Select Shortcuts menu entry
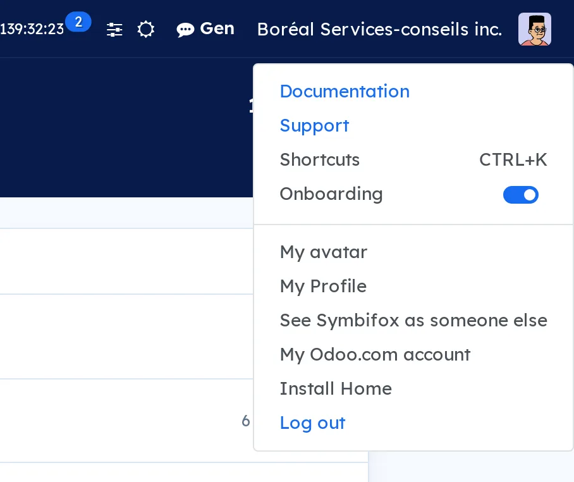The image size is (574, 482). [x=320, y=159]
